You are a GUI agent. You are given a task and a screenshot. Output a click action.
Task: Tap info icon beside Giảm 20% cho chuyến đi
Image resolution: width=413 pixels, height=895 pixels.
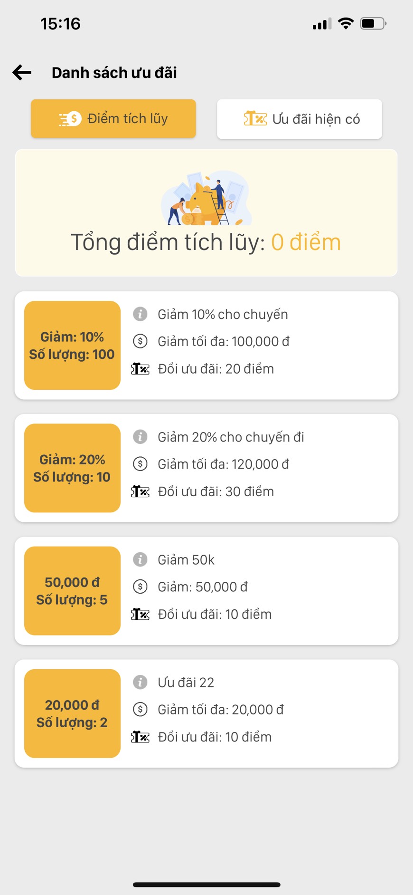coord(140,437)
